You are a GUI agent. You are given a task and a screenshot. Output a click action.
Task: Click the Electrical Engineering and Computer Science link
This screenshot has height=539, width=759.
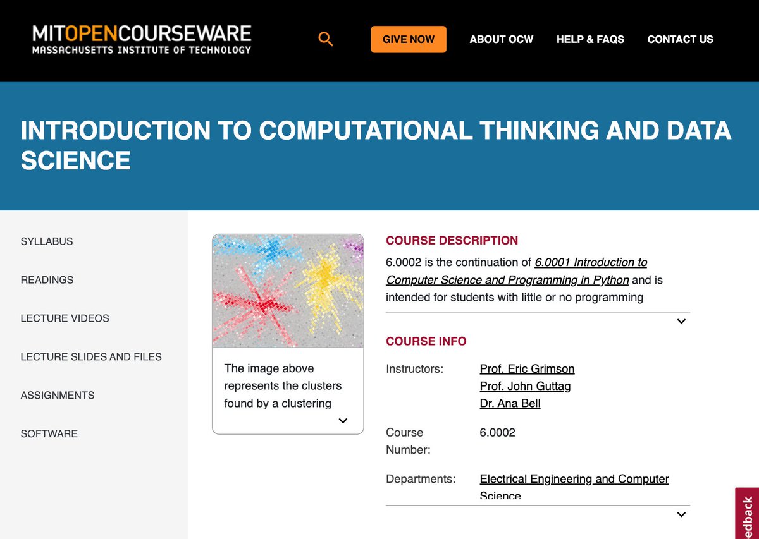(x=574, y=479)
